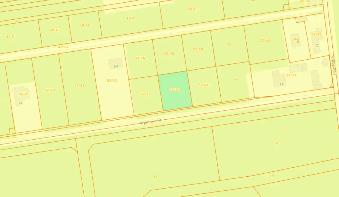Image resolution: width=339 pixels, height=197 pixels.
Task: Pick parcel 52/11
Action: [79, 86]
